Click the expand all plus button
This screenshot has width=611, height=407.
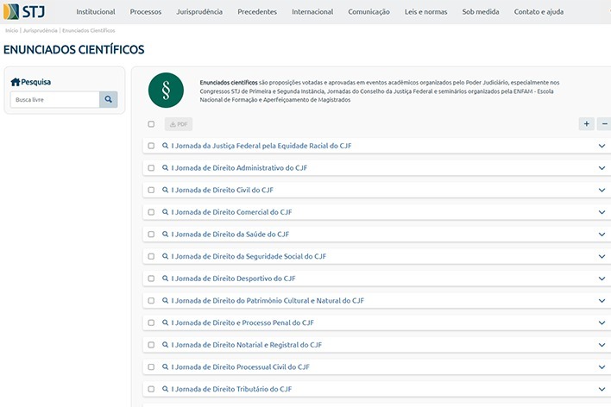(x=587, y=124)
